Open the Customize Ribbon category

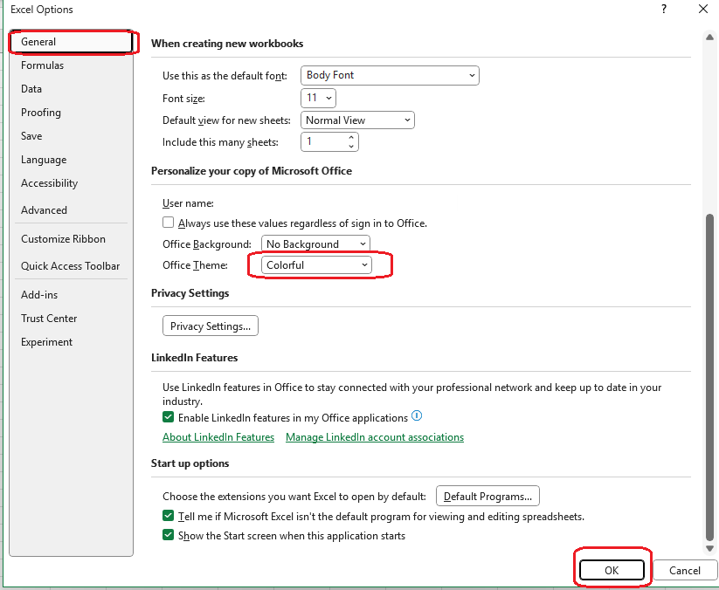[71, 238]
